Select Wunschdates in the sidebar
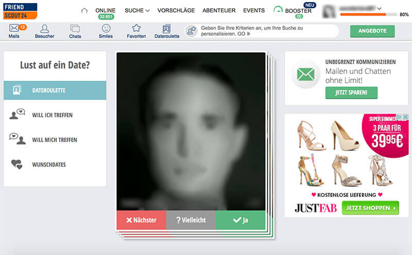The width and height of the screenshot is (412, 255). point(49,165)
